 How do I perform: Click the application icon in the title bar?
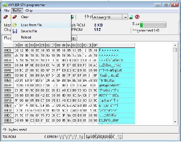coord(5,5)
